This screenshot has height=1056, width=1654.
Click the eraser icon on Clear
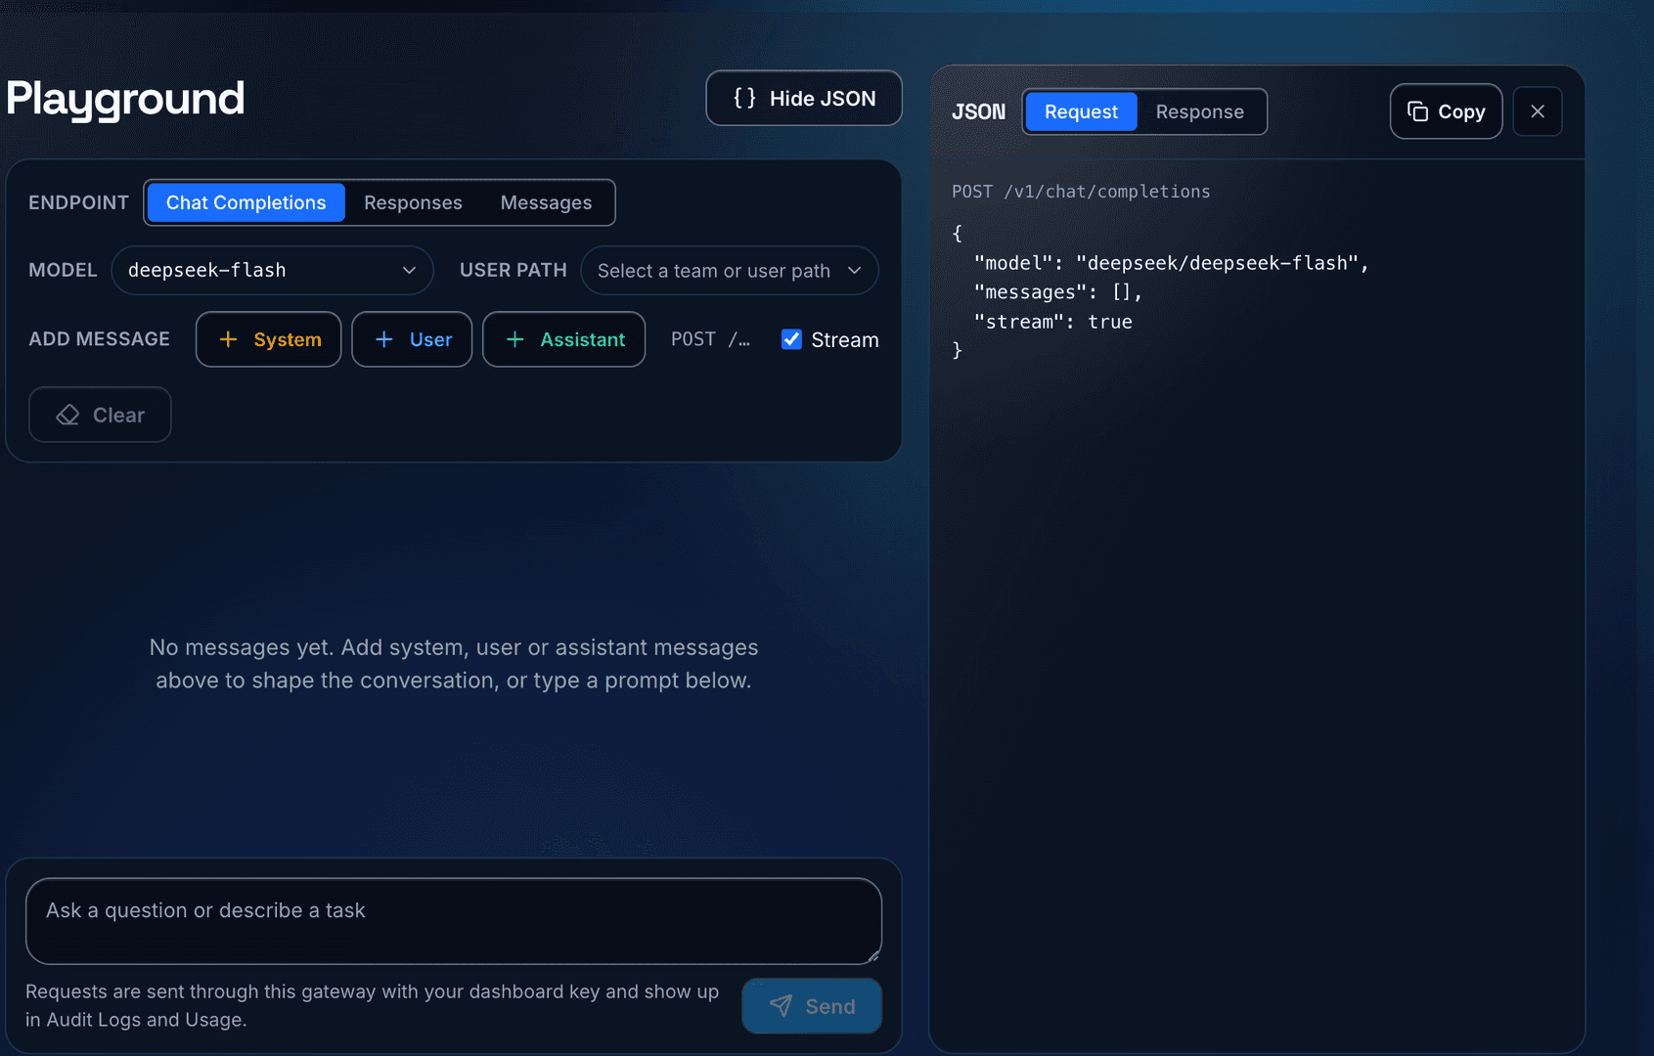pos(67,415)
